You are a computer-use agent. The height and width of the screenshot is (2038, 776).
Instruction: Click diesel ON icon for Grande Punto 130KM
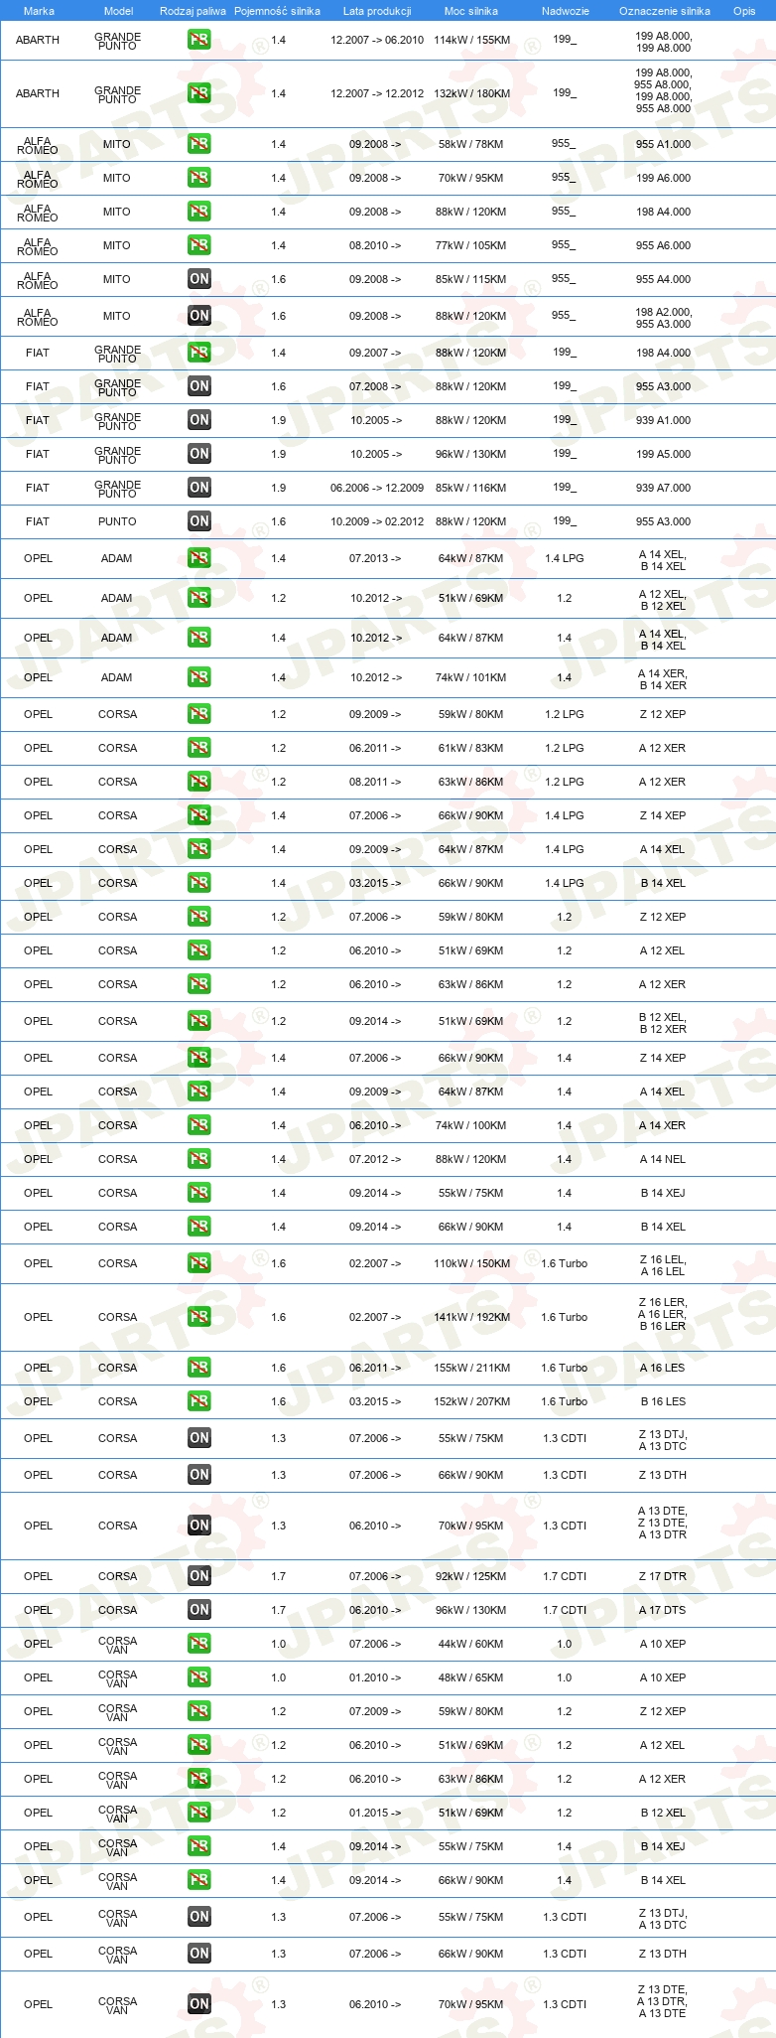point(199,454)
